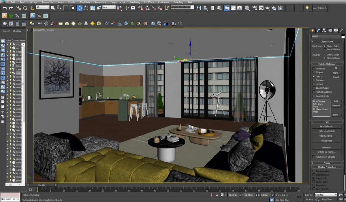Check Geometry in Hide by Category

[314, 68]
